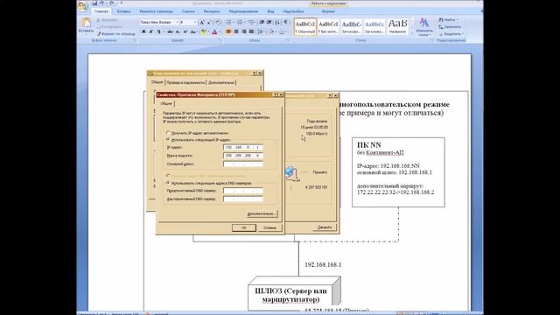Switch to Ссылки ribbon tab
Viewport: 560px width, 315px height.
tap(188, 11)
